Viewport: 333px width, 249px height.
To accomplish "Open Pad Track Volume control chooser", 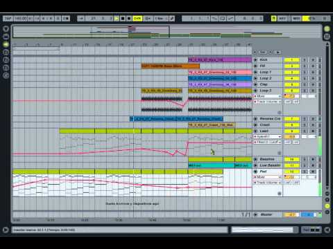I will click(x=268, y=183).
